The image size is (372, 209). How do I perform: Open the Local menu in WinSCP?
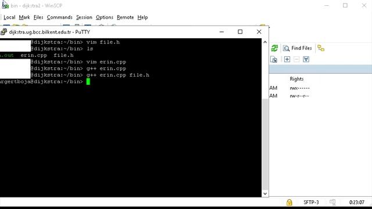pyautogui.click(x=9, y=17)
